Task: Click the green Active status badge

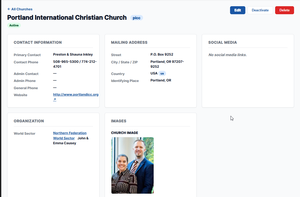Action: click(x=14, y=25)
